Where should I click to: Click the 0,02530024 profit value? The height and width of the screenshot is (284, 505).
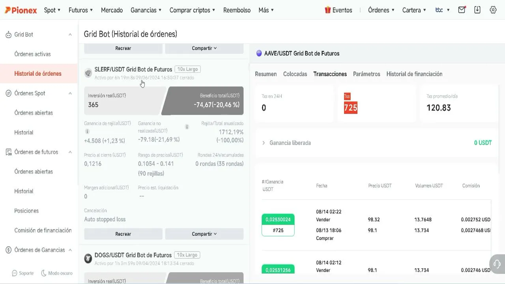[x=278, y=219]
